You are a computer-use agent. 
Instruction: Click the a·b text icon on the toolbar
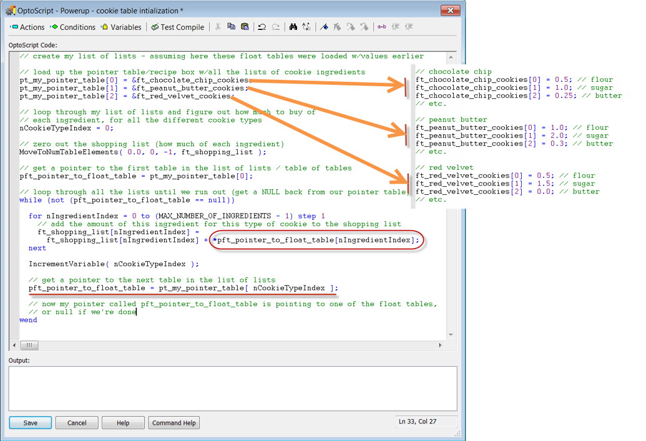(382, 27)
